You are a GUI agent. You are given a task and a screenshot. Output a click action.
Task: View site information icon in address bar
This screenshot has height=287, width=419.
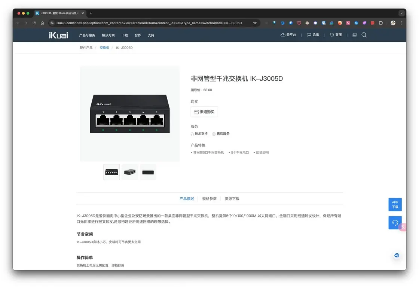coord(52,23)
